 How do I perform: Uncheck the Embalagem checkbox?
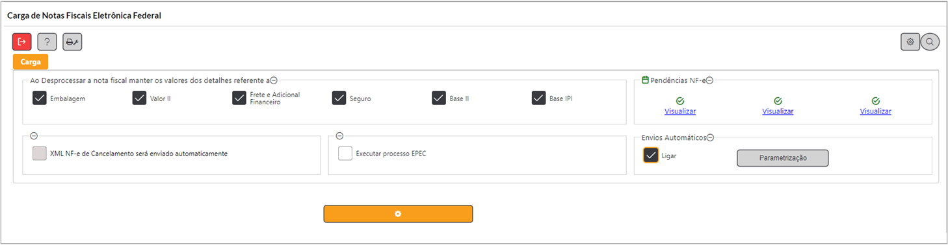[x=39, y=98]
